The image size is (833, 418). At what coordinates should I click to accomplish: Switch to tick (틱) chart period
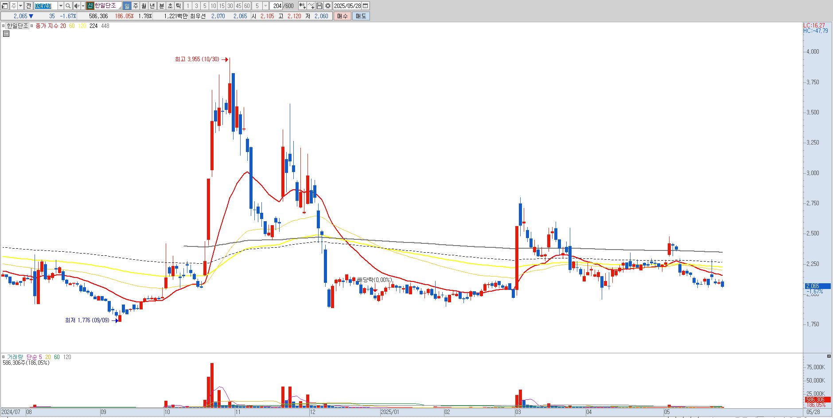(x=179, y=6)
